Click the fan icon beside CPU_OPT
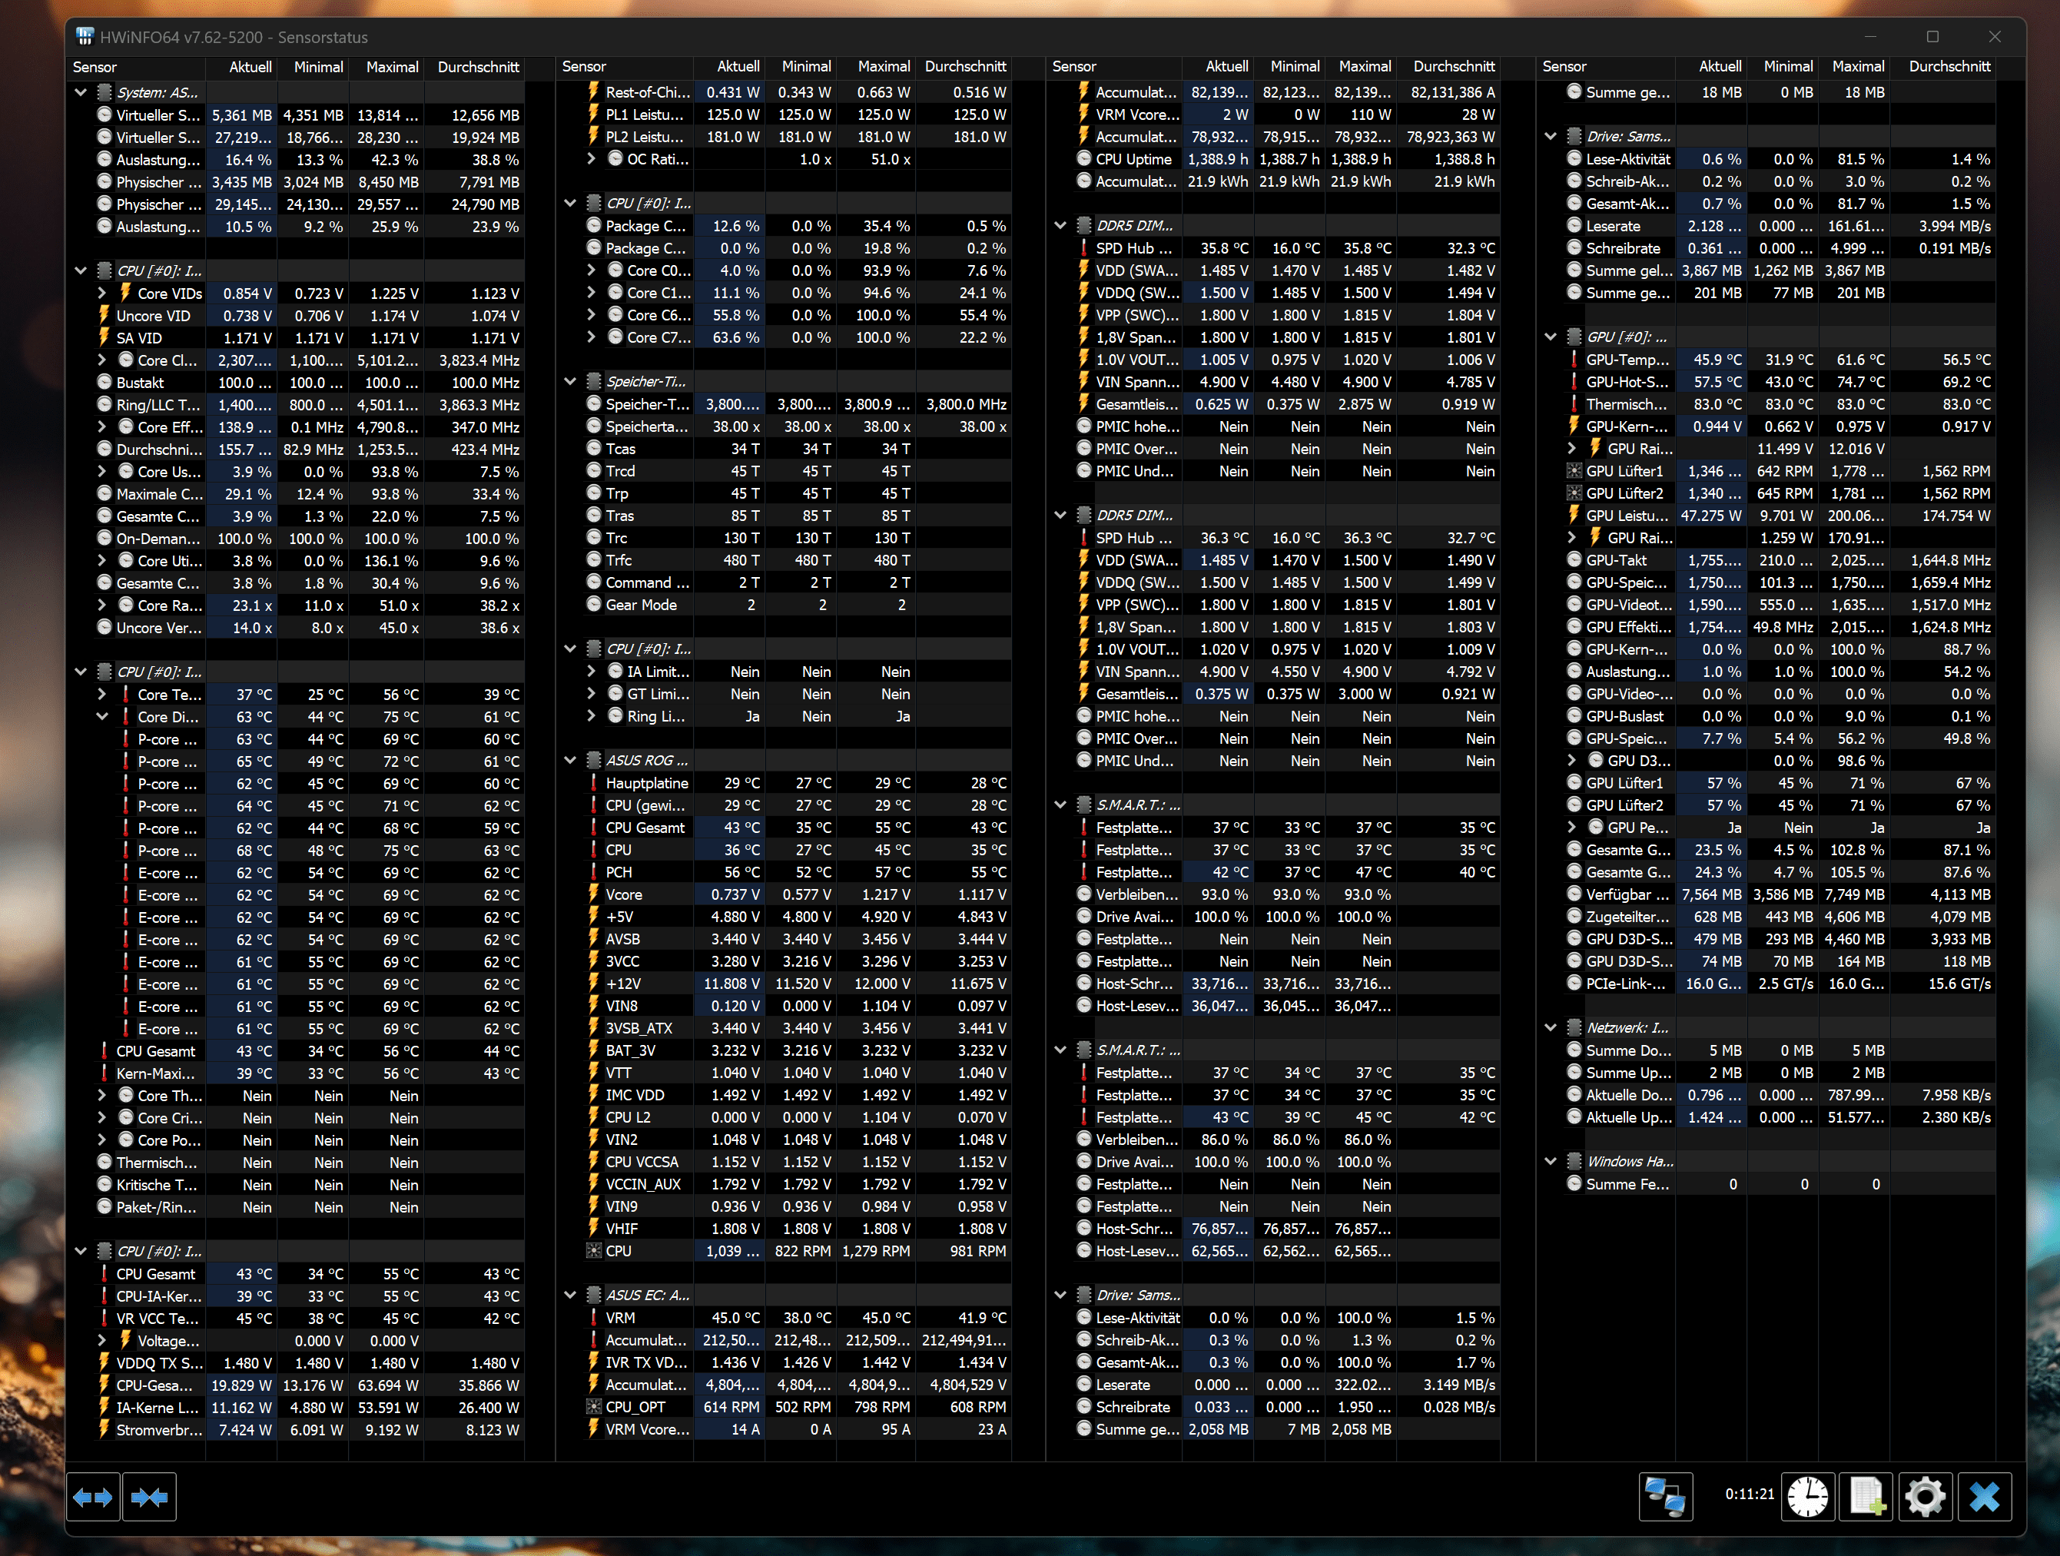The width and height of the screenshot is (2060, 1556). [593, 1407]
